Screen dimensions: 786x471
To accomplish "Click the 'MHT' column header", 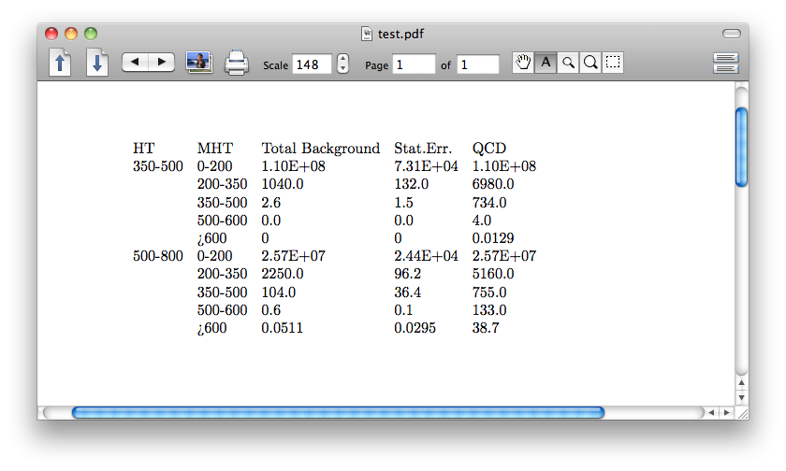I will [215, 149].
